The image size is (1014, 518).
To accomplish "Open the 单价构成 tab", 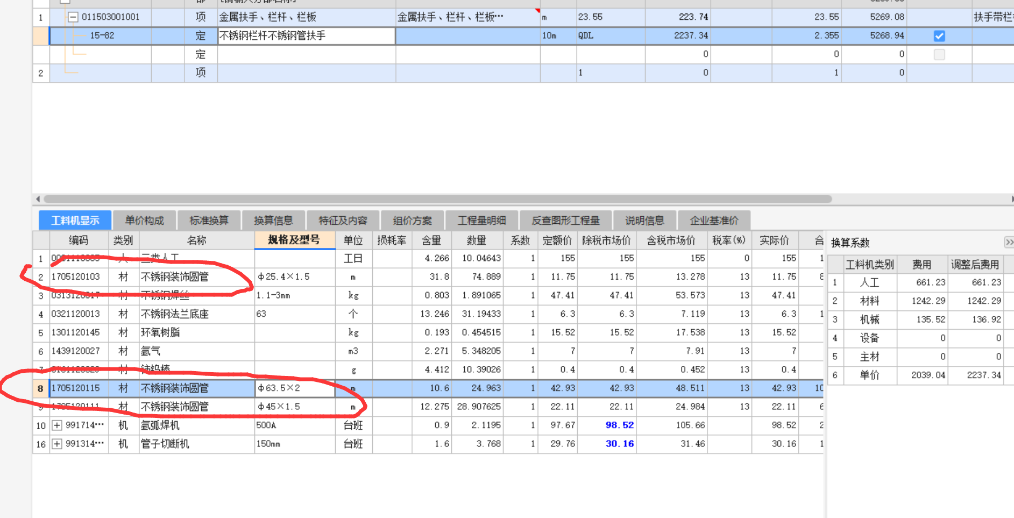I will tap(145, 221).
